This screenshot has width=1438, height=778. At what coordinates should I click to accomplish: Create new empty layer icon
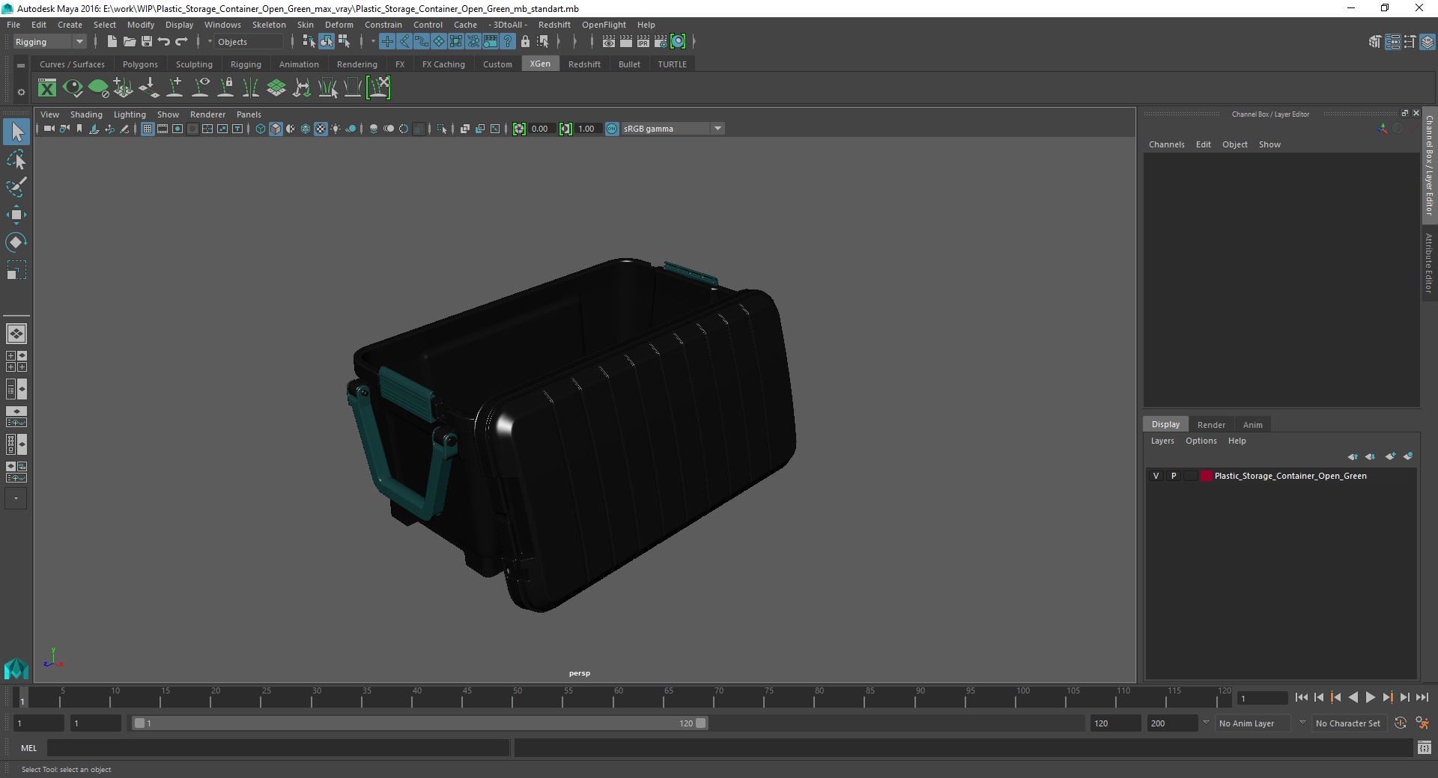tap(1391, 456)
